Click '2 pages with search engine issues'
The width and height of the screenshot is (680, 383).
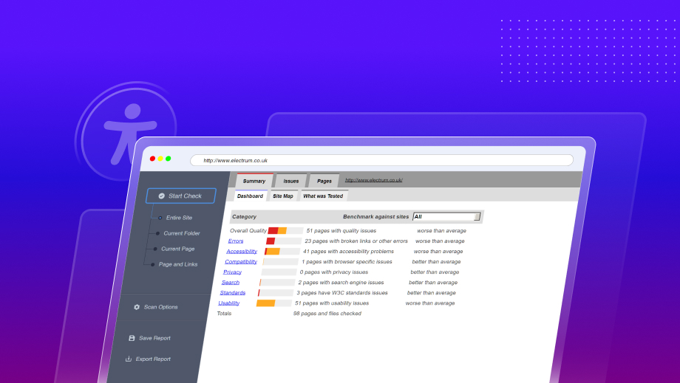point(341,283)
